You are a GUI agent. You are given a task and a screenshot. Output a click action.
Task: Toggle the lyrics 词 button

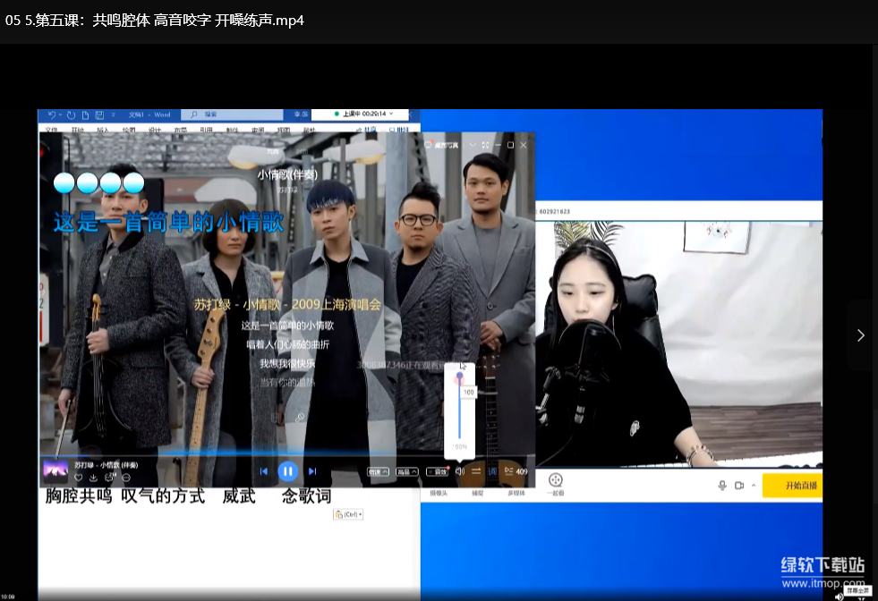492,471
